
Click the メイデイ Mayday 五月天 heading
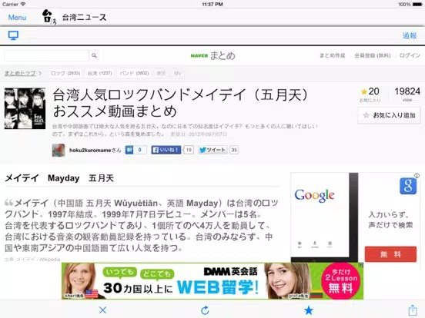pyautogui.click(x=59, y=178)
